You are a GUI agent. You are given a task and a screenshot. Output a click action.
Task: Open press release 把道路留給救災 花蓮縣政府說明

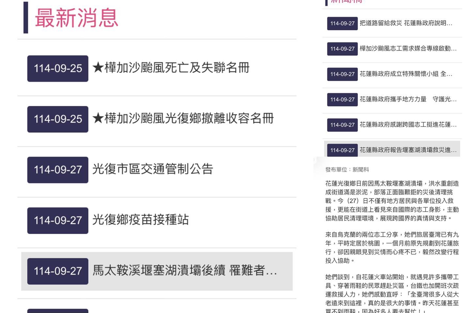406,23
